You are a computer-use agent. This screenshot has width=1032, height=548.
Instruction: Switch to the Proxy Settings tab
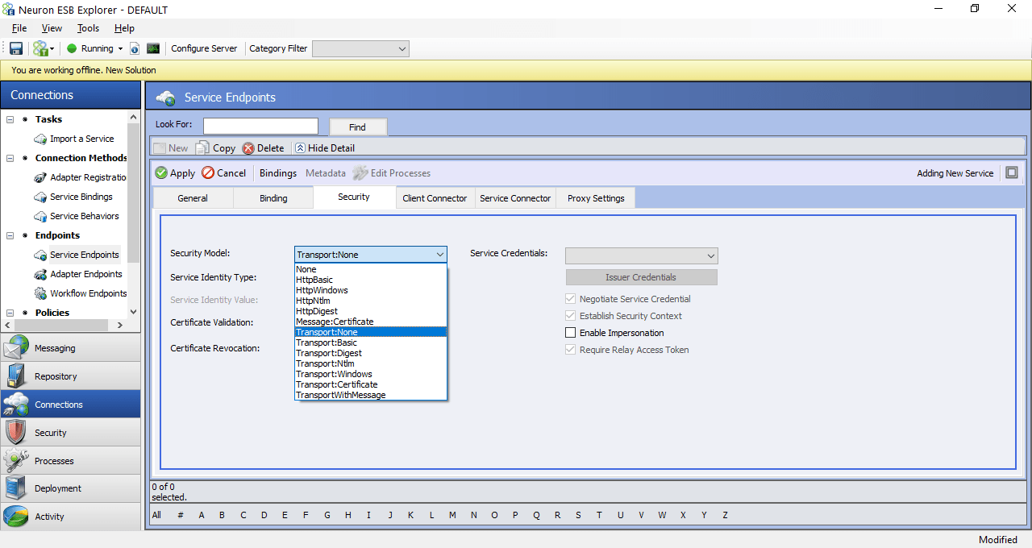click(x=596, y=198)
